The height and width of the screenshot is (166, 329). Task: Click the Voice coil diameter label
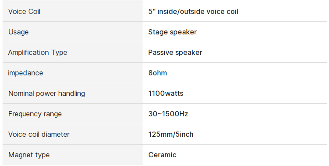39,134
